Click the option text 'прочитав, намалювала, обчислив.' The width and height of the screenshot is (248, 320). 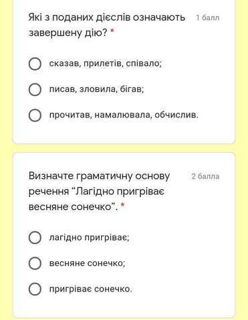(124, 115)
